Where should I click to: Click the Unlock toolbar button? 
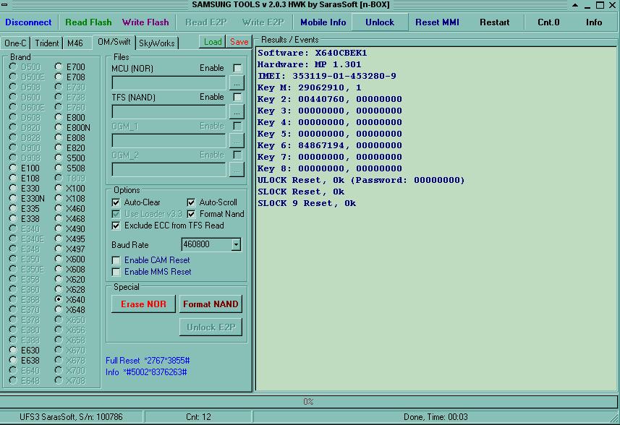pos(380,22)
